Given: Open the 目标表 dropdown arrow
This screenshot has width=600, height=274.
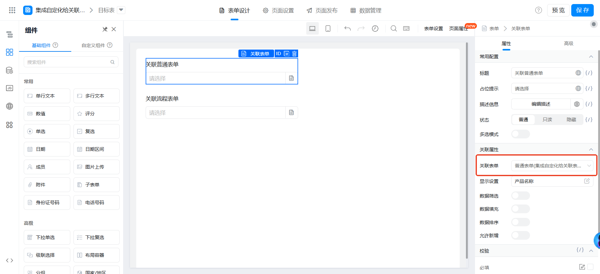Looking at the screenshot, I should [121, 10].
